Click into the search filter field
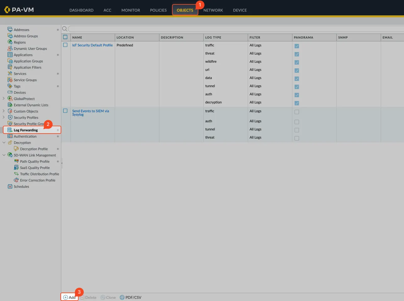 pyautogui.click(x=233, y=29)
